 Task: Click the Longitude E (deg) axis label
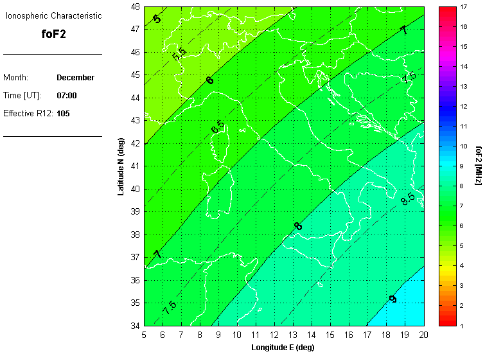tap(283, 348)
